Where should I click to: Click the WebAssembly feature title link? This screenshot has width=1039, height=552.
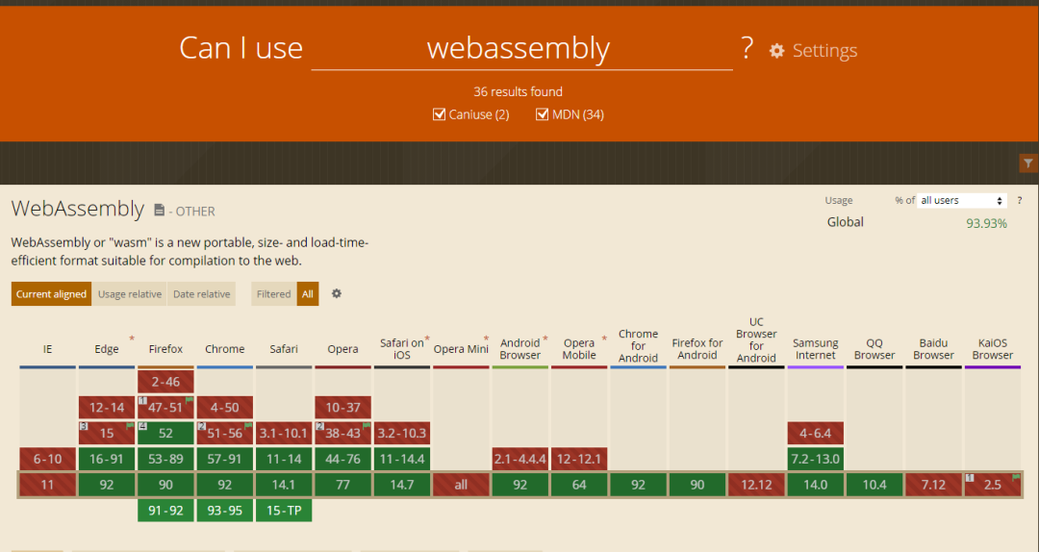point(77,209)
